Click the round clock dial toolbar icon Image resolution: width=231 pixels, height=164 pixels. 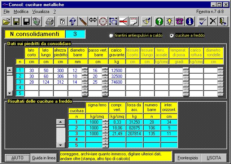coord(103,21)
